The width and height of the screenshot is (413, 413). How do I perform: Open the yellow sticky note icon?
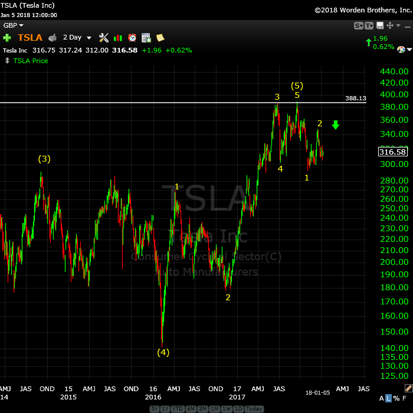coord(160,38)
